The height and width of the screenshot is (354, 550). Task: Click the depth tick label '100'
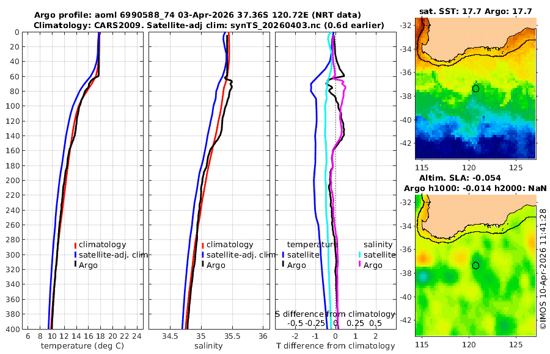click(13, 106)
